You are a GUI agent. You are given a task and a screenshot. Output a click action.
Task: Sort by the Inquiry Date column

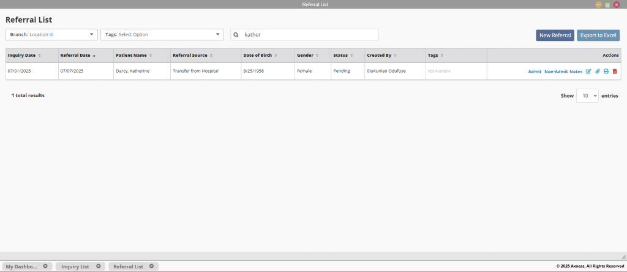[x=23, y=55]
